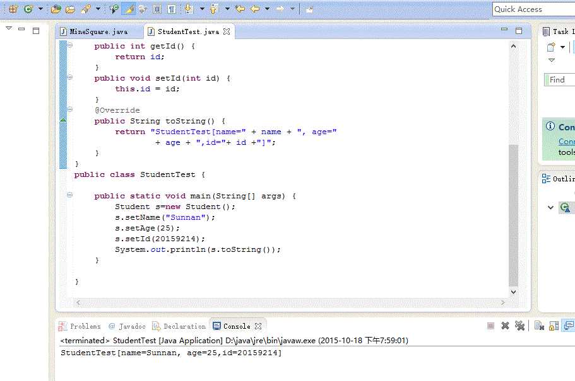Minimize the editor area
Image resolution: width=575 pixels, height=381 pixels.
pyautogui.click(x=504, y=29)
